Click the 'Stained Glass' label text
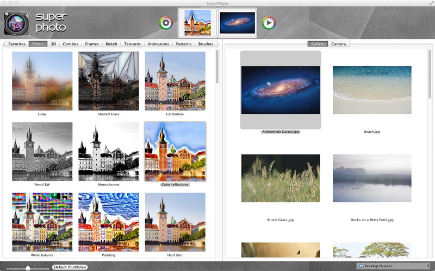The image size is (435, 271). click(x=108, y=114)
